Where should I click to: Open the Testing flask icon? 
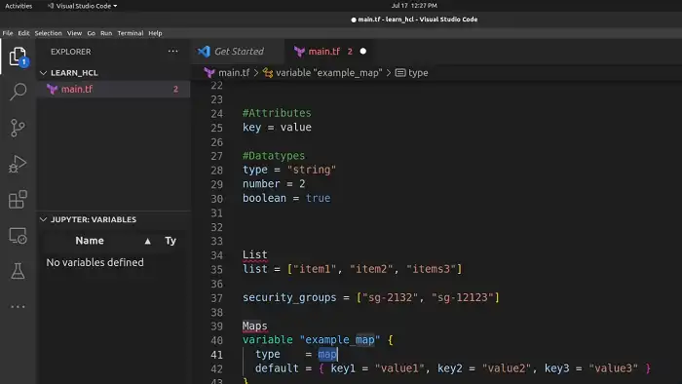click(x=18, y=271)
